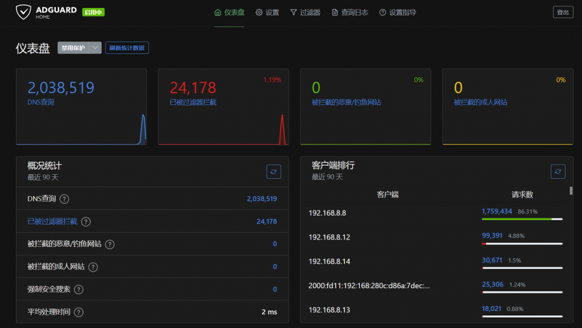The width and height of the screenshot is (582, 328).
Task: Click request count 1,759,434
Action: tap(497, 211)
